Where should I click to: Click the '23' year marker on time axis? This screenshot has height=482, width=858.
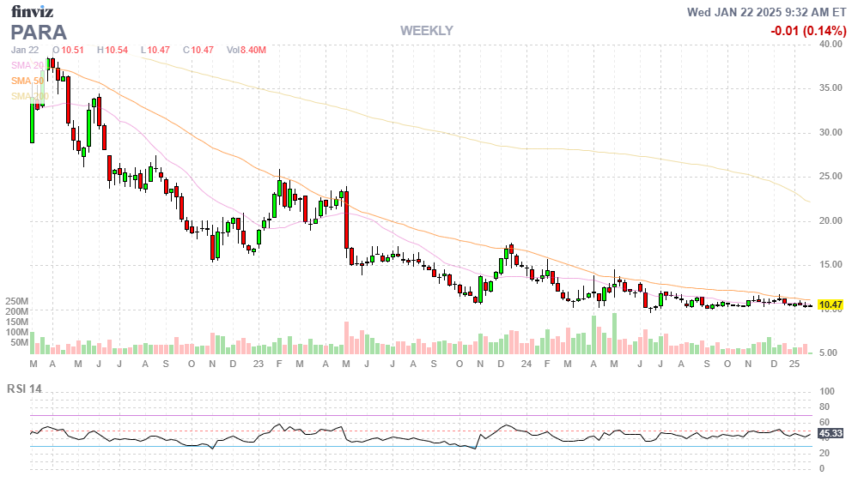[x=259, y=365]
